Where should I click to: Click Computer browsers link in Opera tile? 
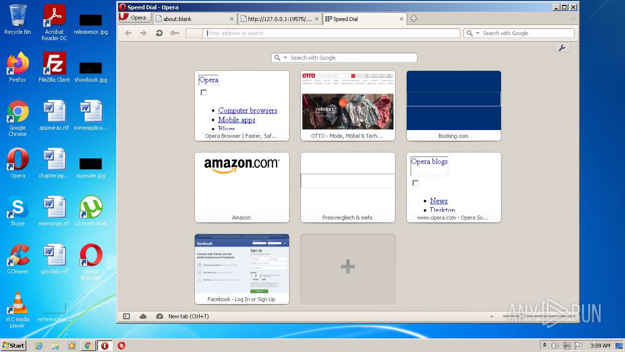tap(248, 110)
